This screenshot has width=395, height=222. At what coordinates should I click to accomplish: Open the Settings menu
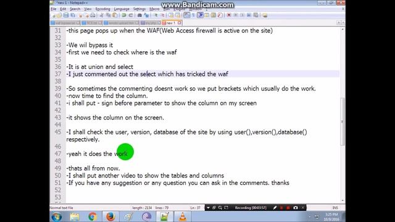click(x=139, y=9)
